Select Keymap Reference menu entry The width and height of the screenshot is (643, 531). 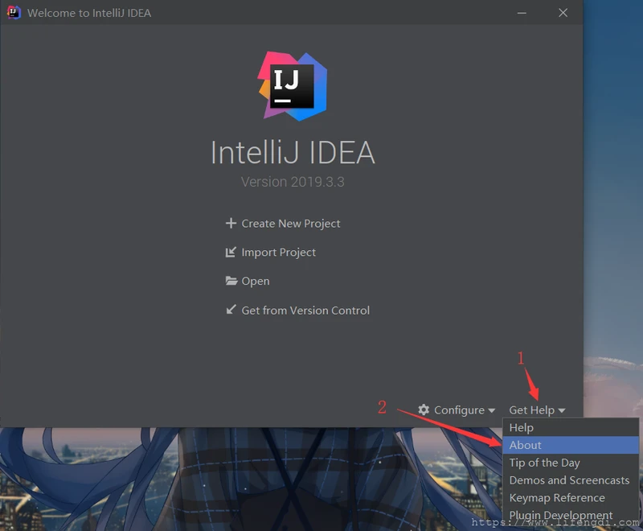(x=558, y=498)
